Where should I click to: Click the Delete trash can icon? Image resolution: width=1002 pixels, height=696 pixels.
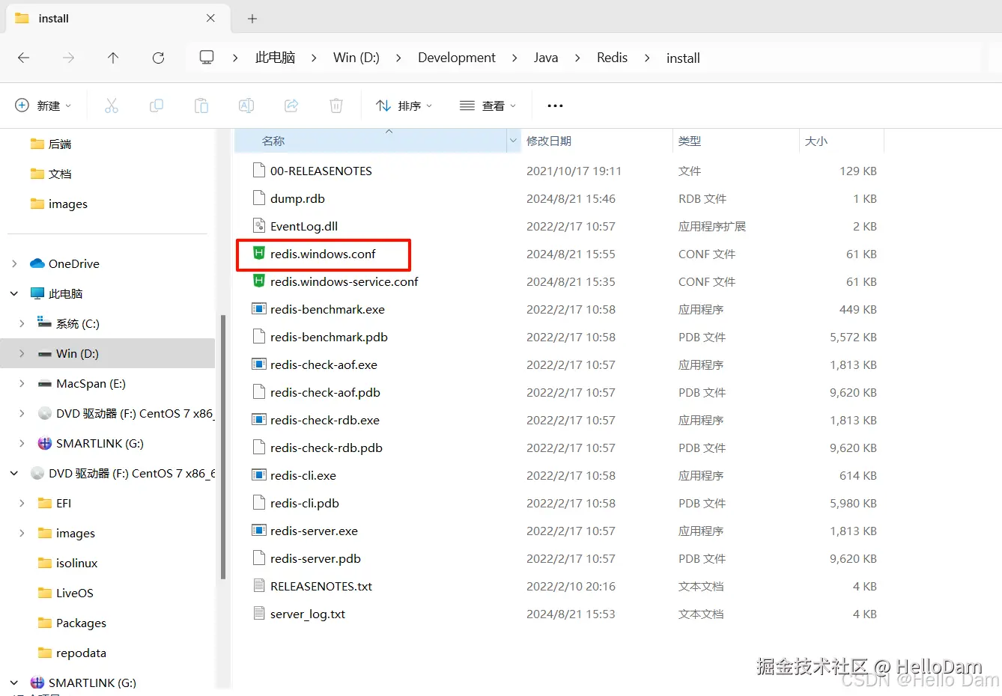pos(336,106)
